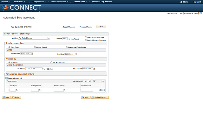Click the Doc Type input field
The height and width of the screenshot is (114, 203).
coord(13,90)
